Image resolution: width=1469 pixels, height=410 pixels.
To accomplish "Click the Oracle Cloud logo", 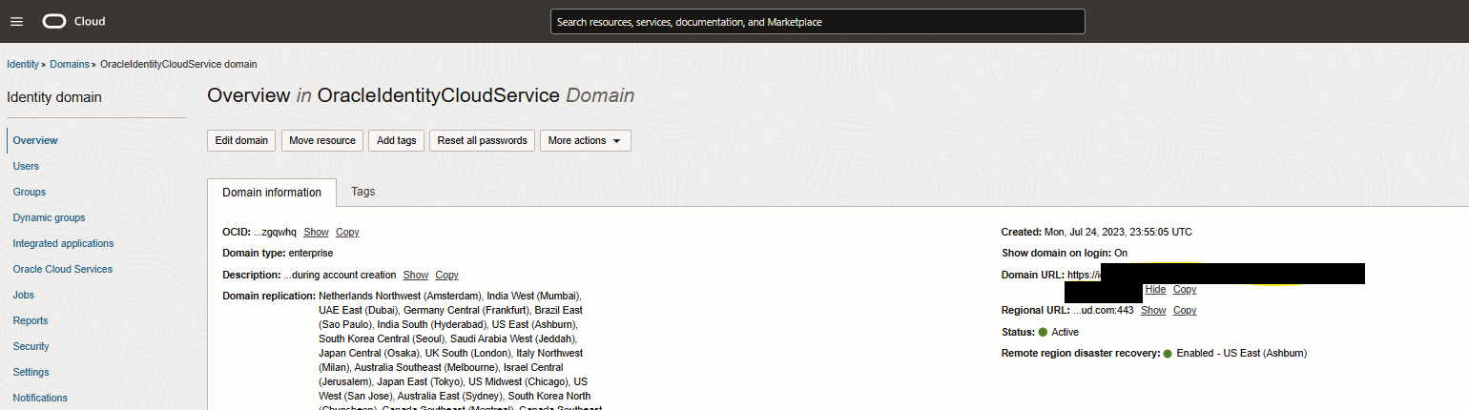I will 74,21.
